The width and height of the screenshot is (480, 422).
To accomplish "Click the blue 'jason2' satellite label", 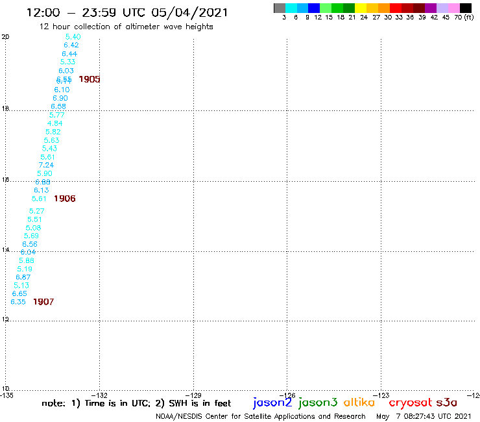I will pyautogui.click(x=272, y=403).
